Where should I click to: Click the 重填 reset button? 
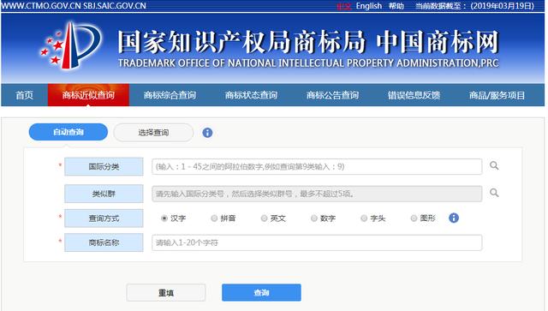click(166, 293)
